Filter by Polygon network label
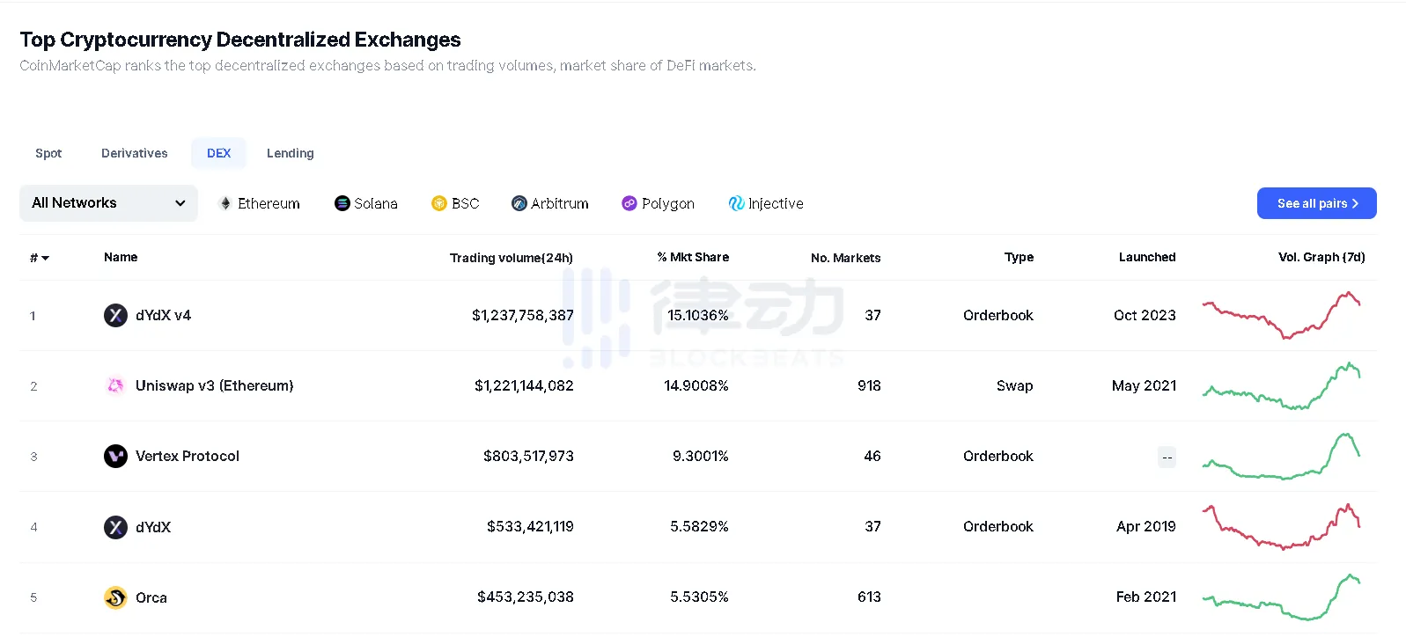 (x=668, y=203)
